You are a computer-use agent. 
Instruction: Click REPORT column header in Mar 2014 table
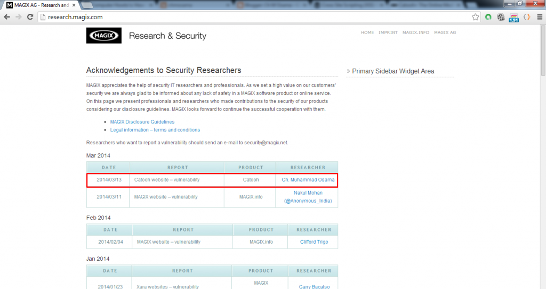178,167
